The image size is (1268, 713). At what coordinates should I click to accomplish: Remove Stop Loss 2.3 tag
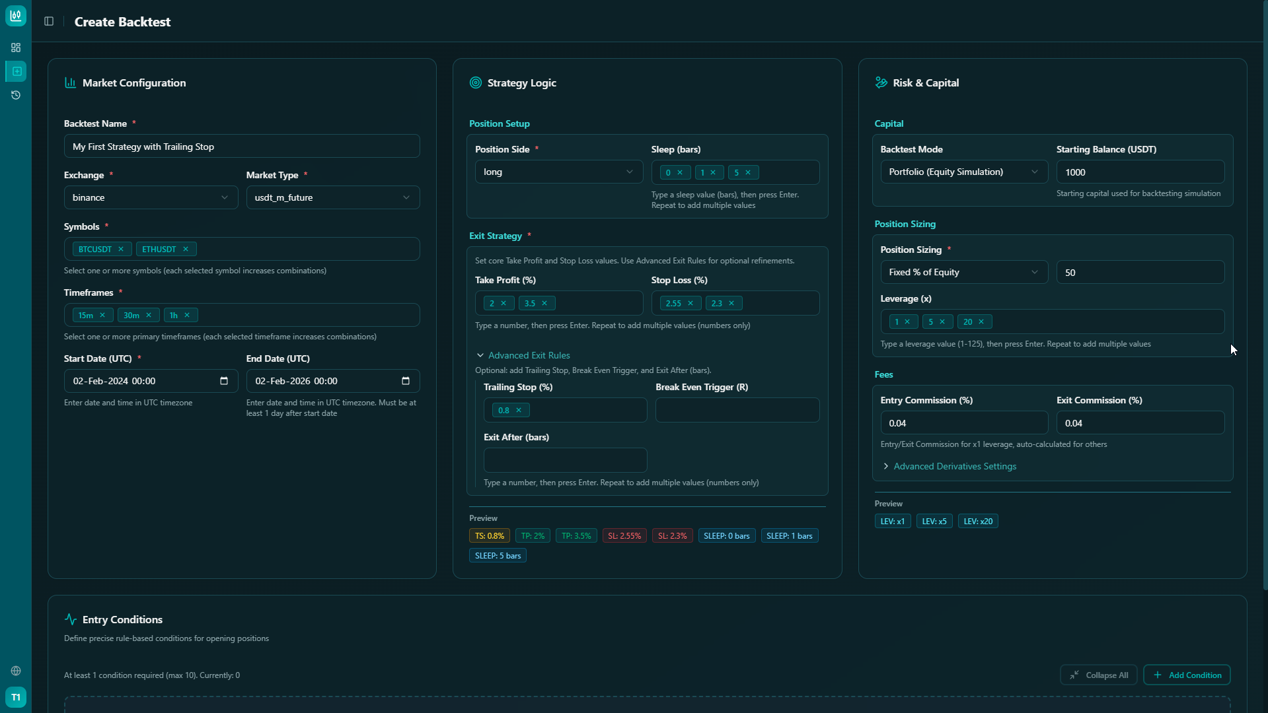click(x=731, y=304)
